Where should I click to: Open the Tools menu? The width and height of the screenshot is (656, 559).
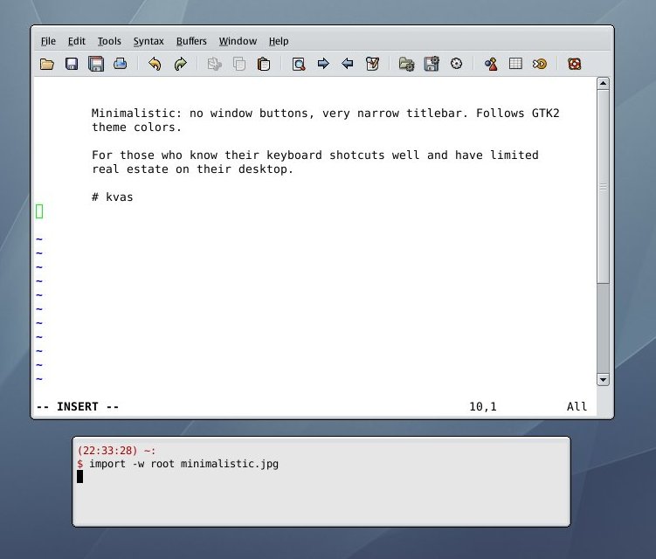pyautogui.click(x=109, y=41)
